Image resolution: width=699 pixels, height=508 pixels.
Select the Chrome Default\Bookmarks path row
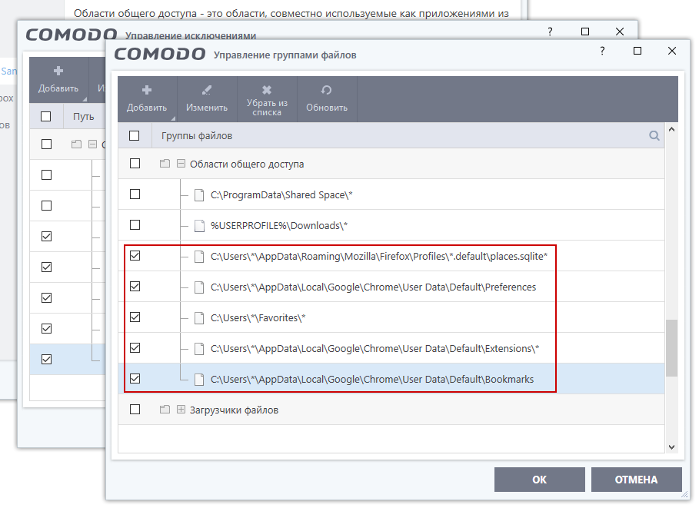391,379
